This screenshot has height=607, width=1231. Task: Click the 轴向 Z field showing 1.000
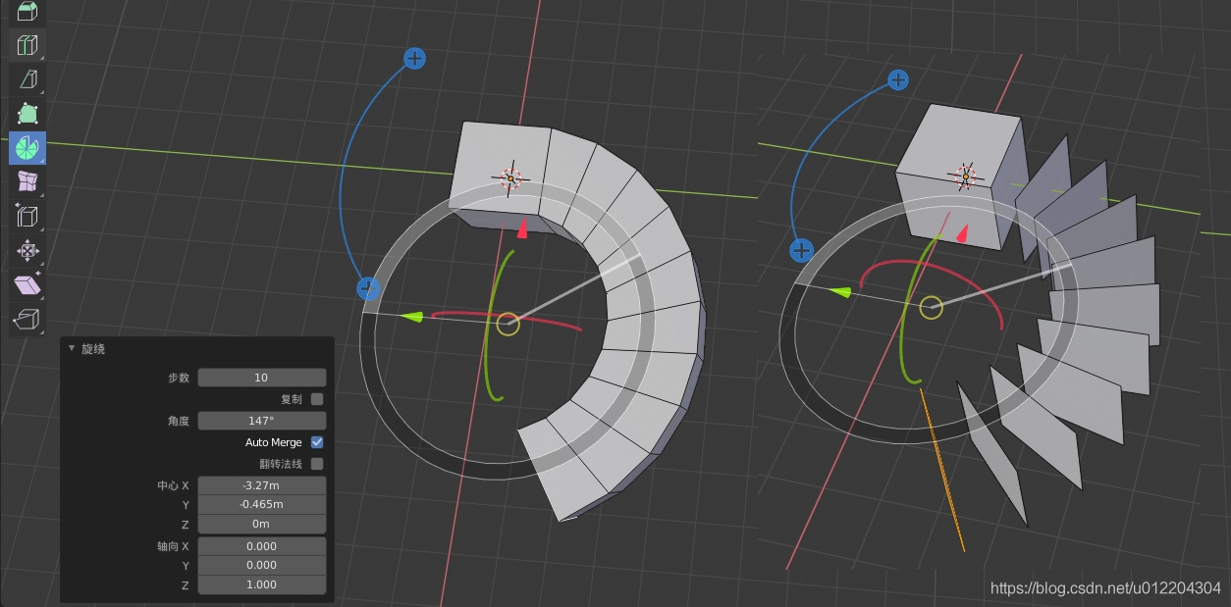[261, 584]
